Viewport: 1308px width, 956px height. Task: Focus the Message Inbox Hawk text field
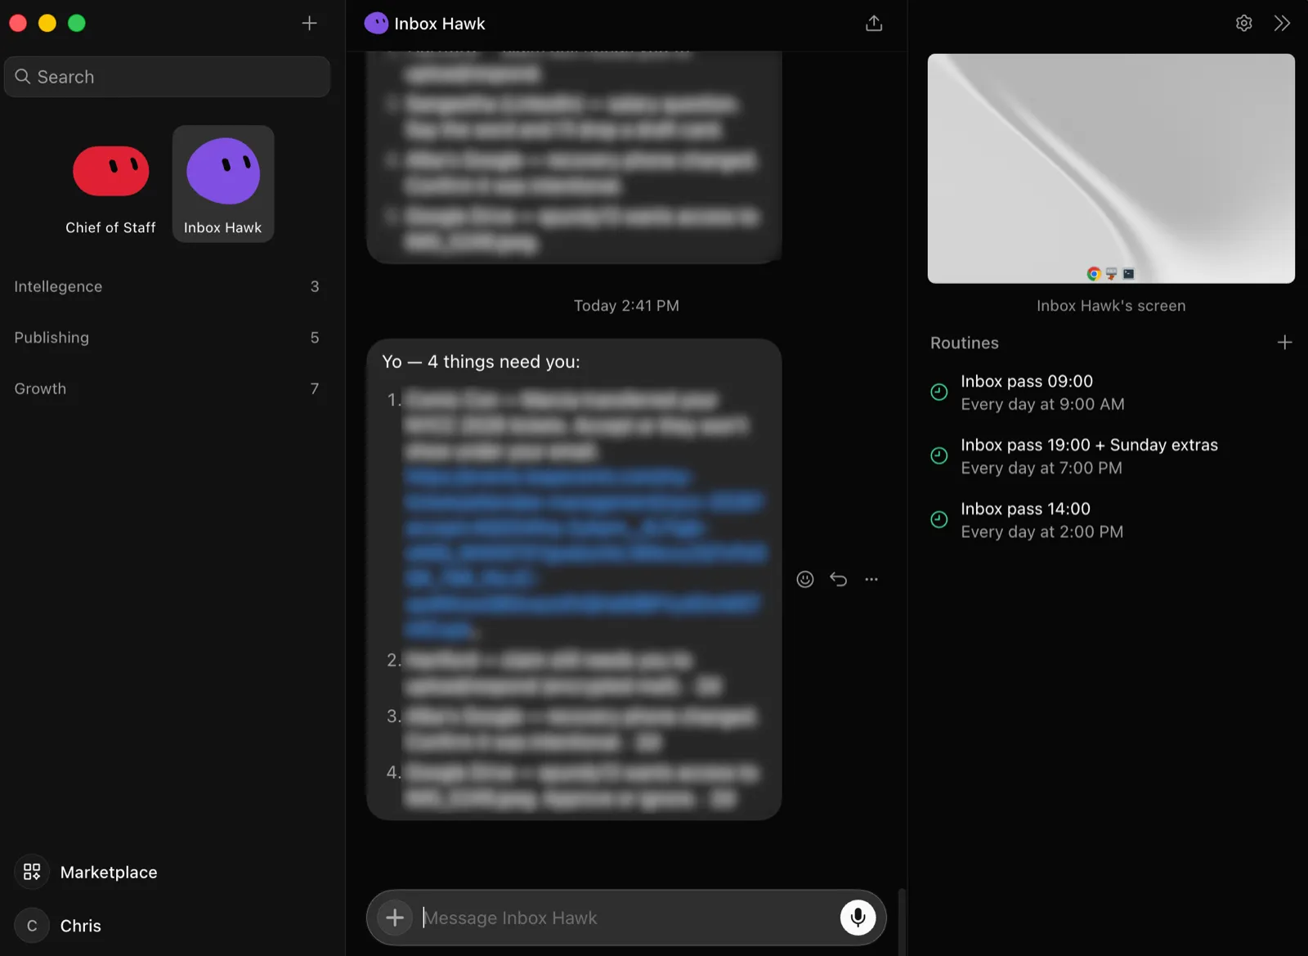point(626,918)
